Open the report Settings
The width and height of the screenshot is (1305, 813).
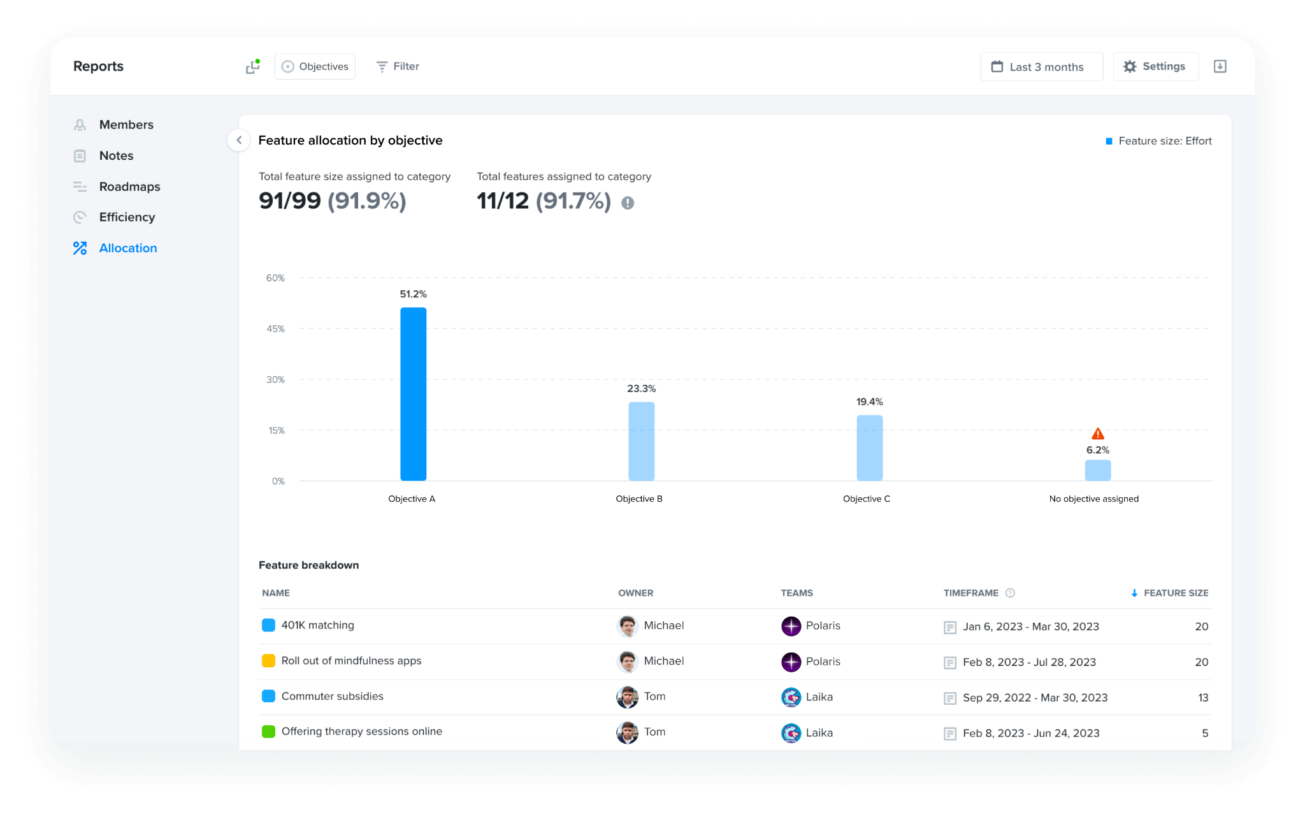click(x=1155, y=66)
